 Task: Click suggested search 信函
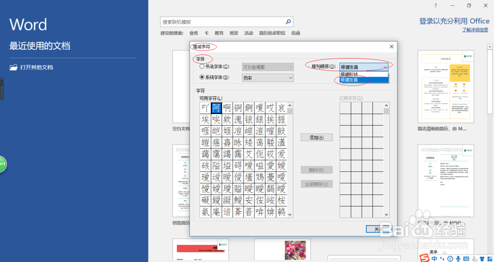tap(296, 33)
